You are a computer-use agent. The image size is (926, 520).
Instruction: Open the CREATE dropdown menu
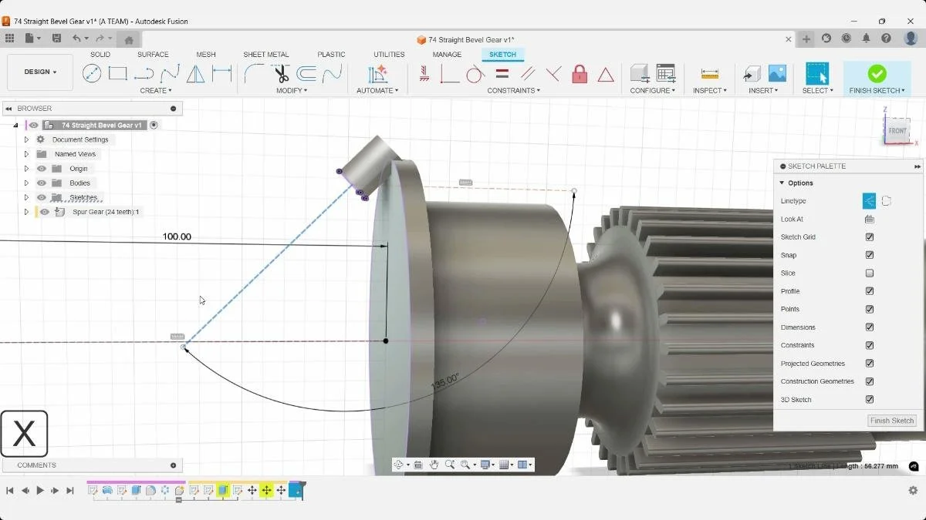[x=156, y=91]
